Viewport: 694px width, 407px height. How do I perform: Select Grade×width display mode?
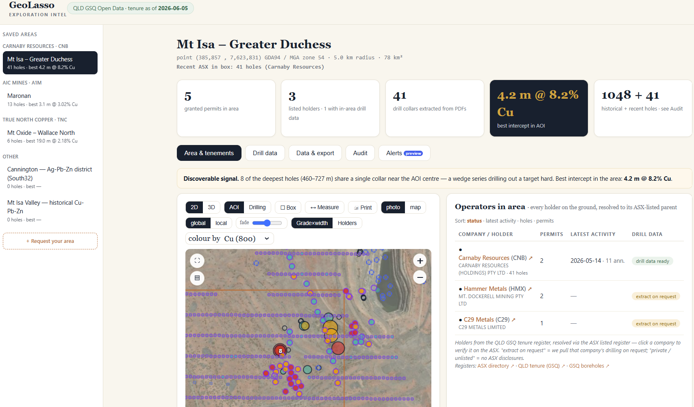(x=312, y=223)
